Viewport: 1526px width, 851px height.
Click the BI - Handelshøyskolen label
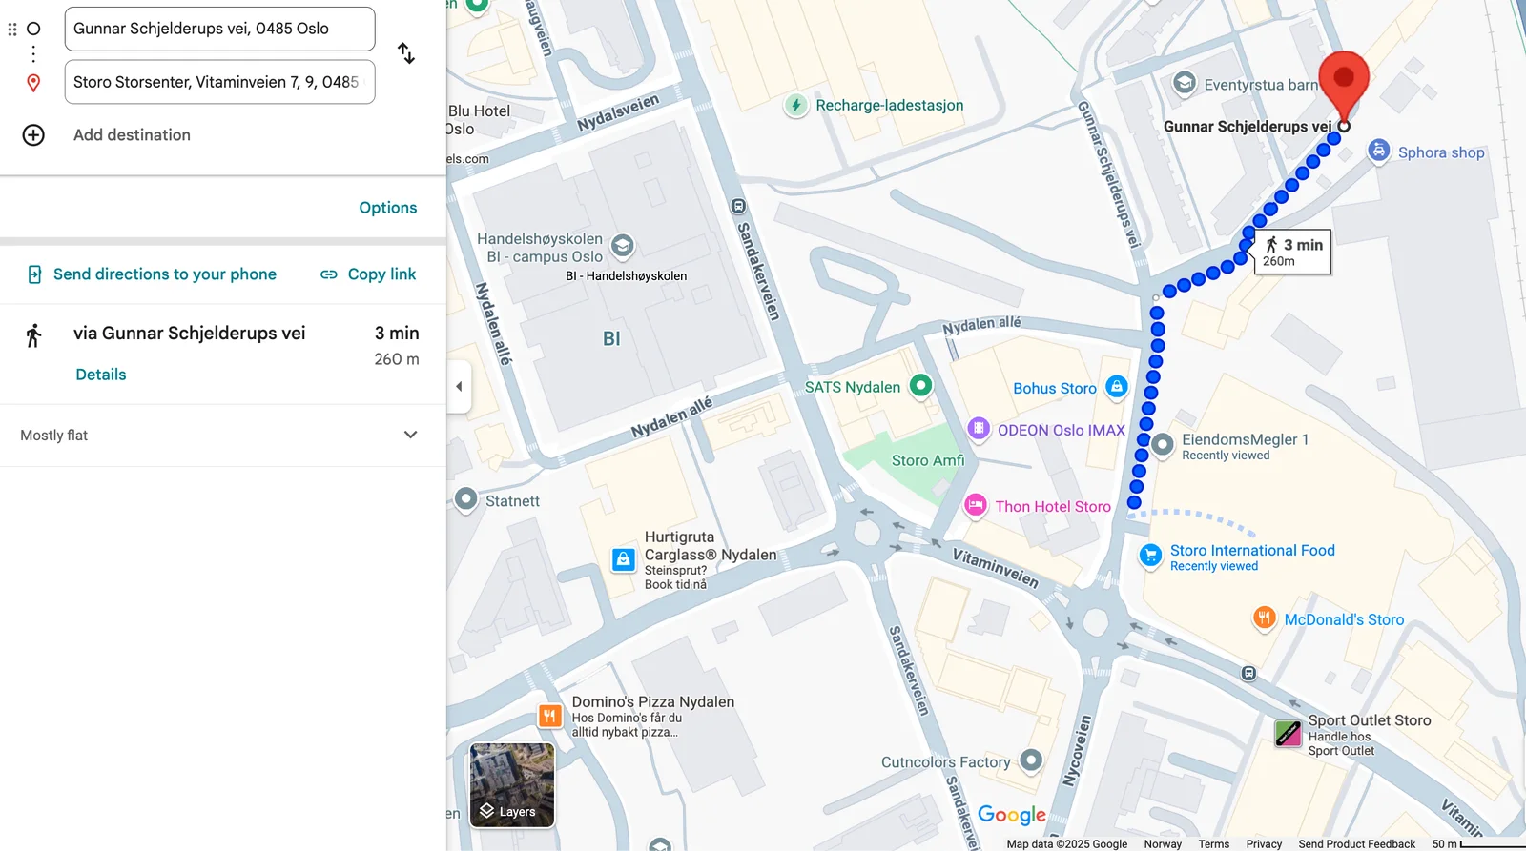click(x=626, y=276)
